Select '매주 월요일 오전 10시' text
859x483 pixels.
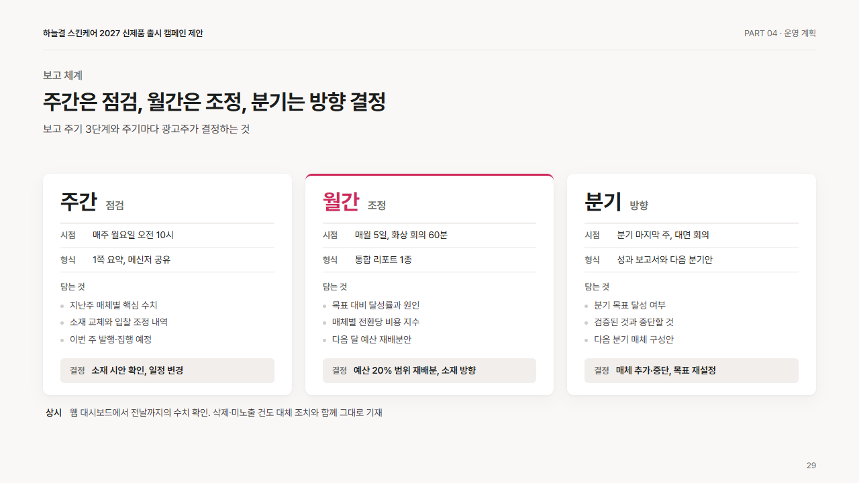[x=133, y=235]
